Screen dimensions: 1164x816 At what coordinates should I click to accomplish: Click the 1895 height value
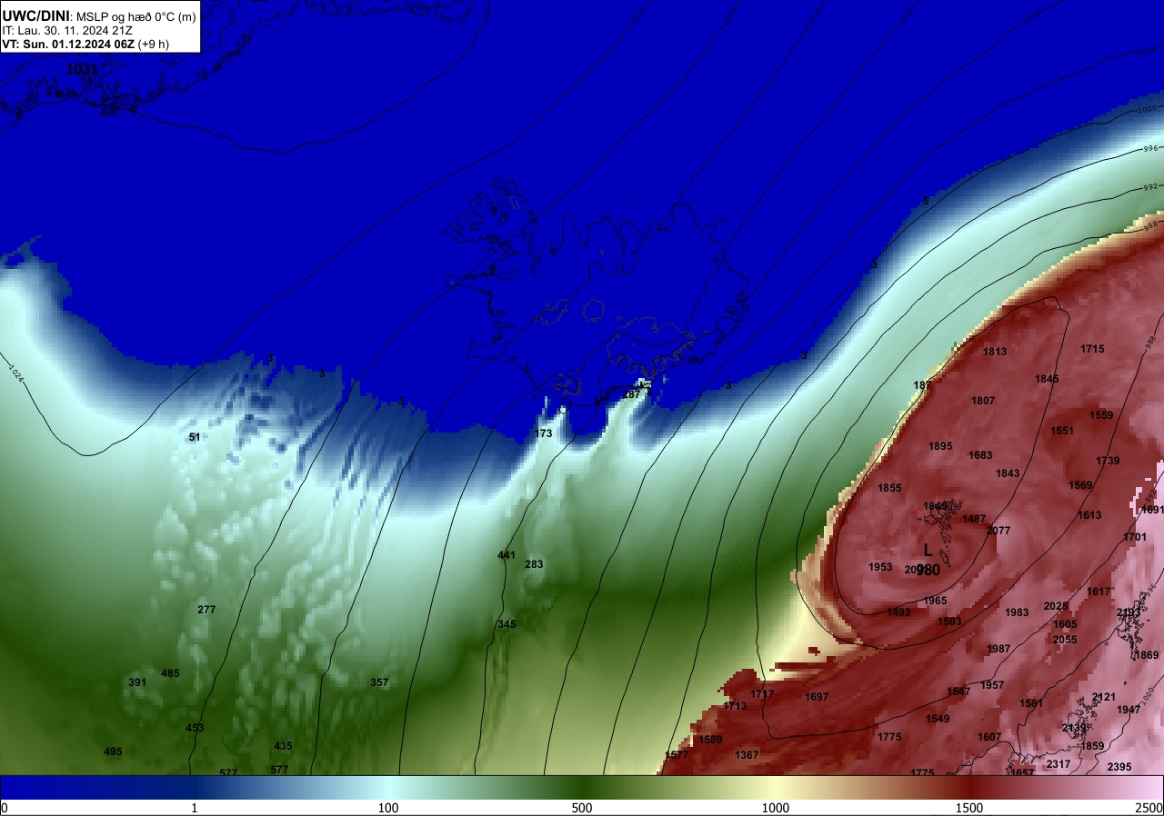point(940,446)
